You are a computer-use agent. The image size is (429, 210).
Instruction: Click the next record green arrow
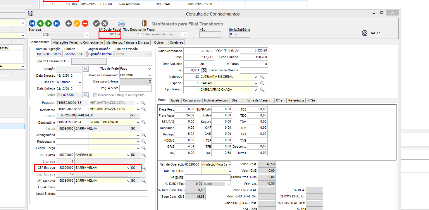pyautogui.click(x=49, y=23)
